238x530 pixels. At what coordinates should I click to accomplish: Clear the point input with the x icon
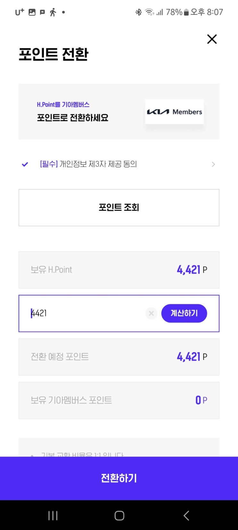point(151,313)
